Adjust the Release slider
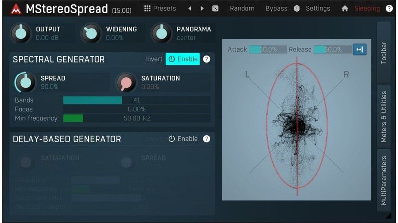The width and height of the screenshot is (398, 223). [x=332, y=49]
